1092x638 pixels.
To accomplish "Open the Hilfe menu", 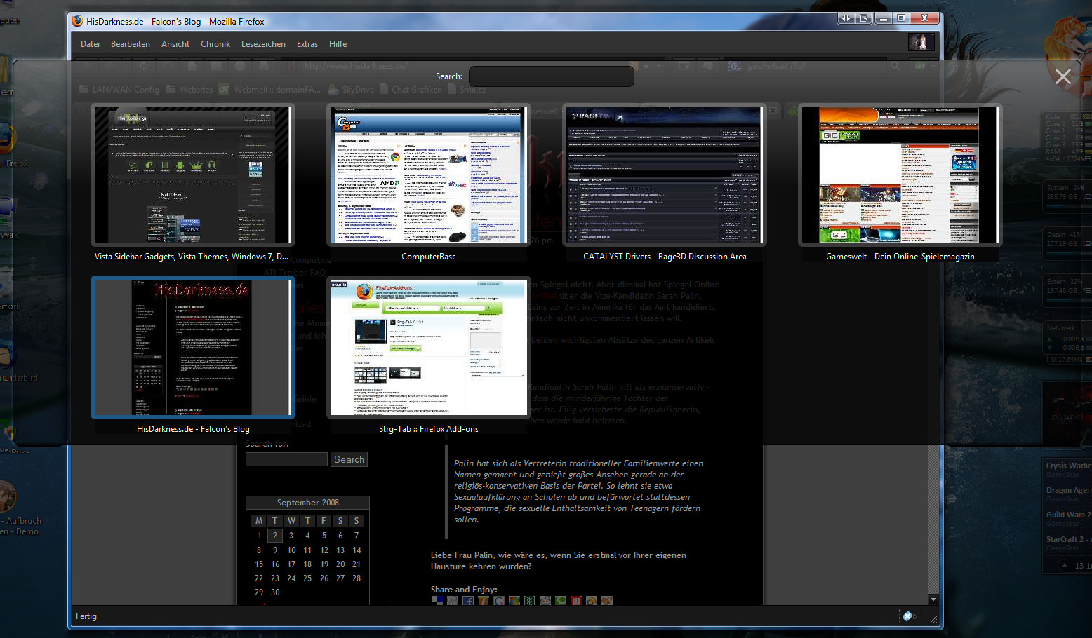I will pyautogui.click(x=338, y=44).
